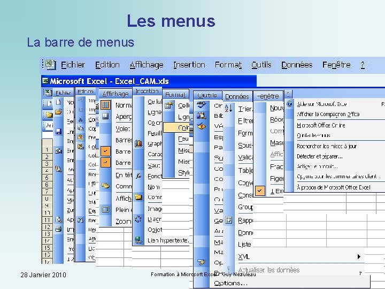This screenshot has width=385, height=289.
Task: Click the Excel icon in the title bar
Action: point(45,81)
